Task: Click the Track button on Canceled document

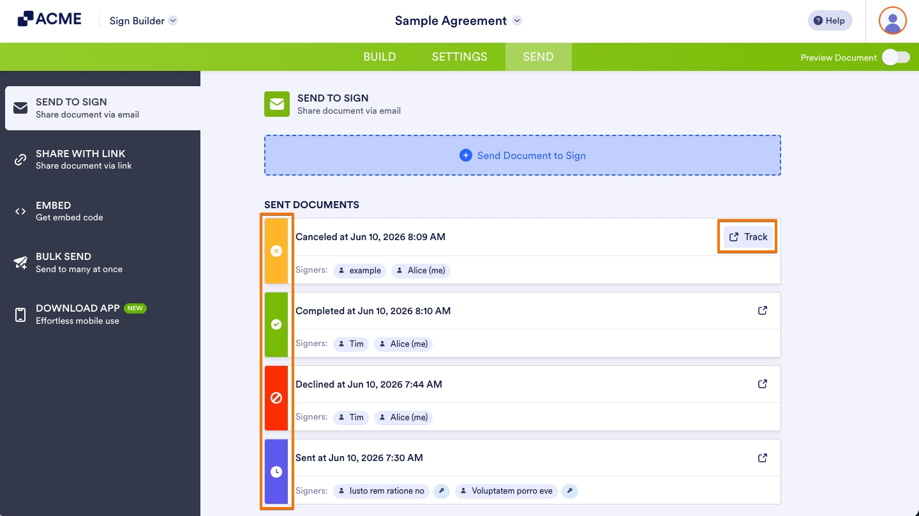Action: tap(748, 237)
